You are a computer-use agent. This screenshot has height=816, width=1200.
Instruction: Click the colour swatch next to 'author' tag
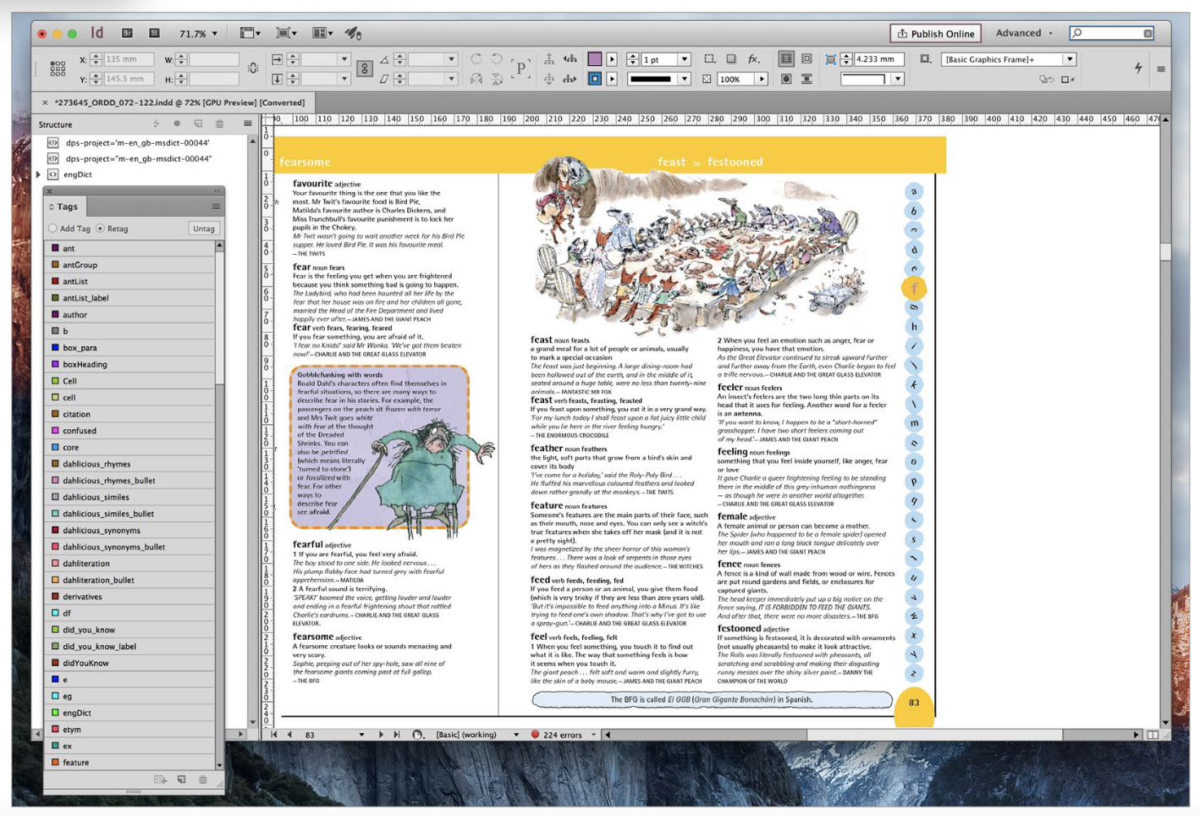pos(55,315)
